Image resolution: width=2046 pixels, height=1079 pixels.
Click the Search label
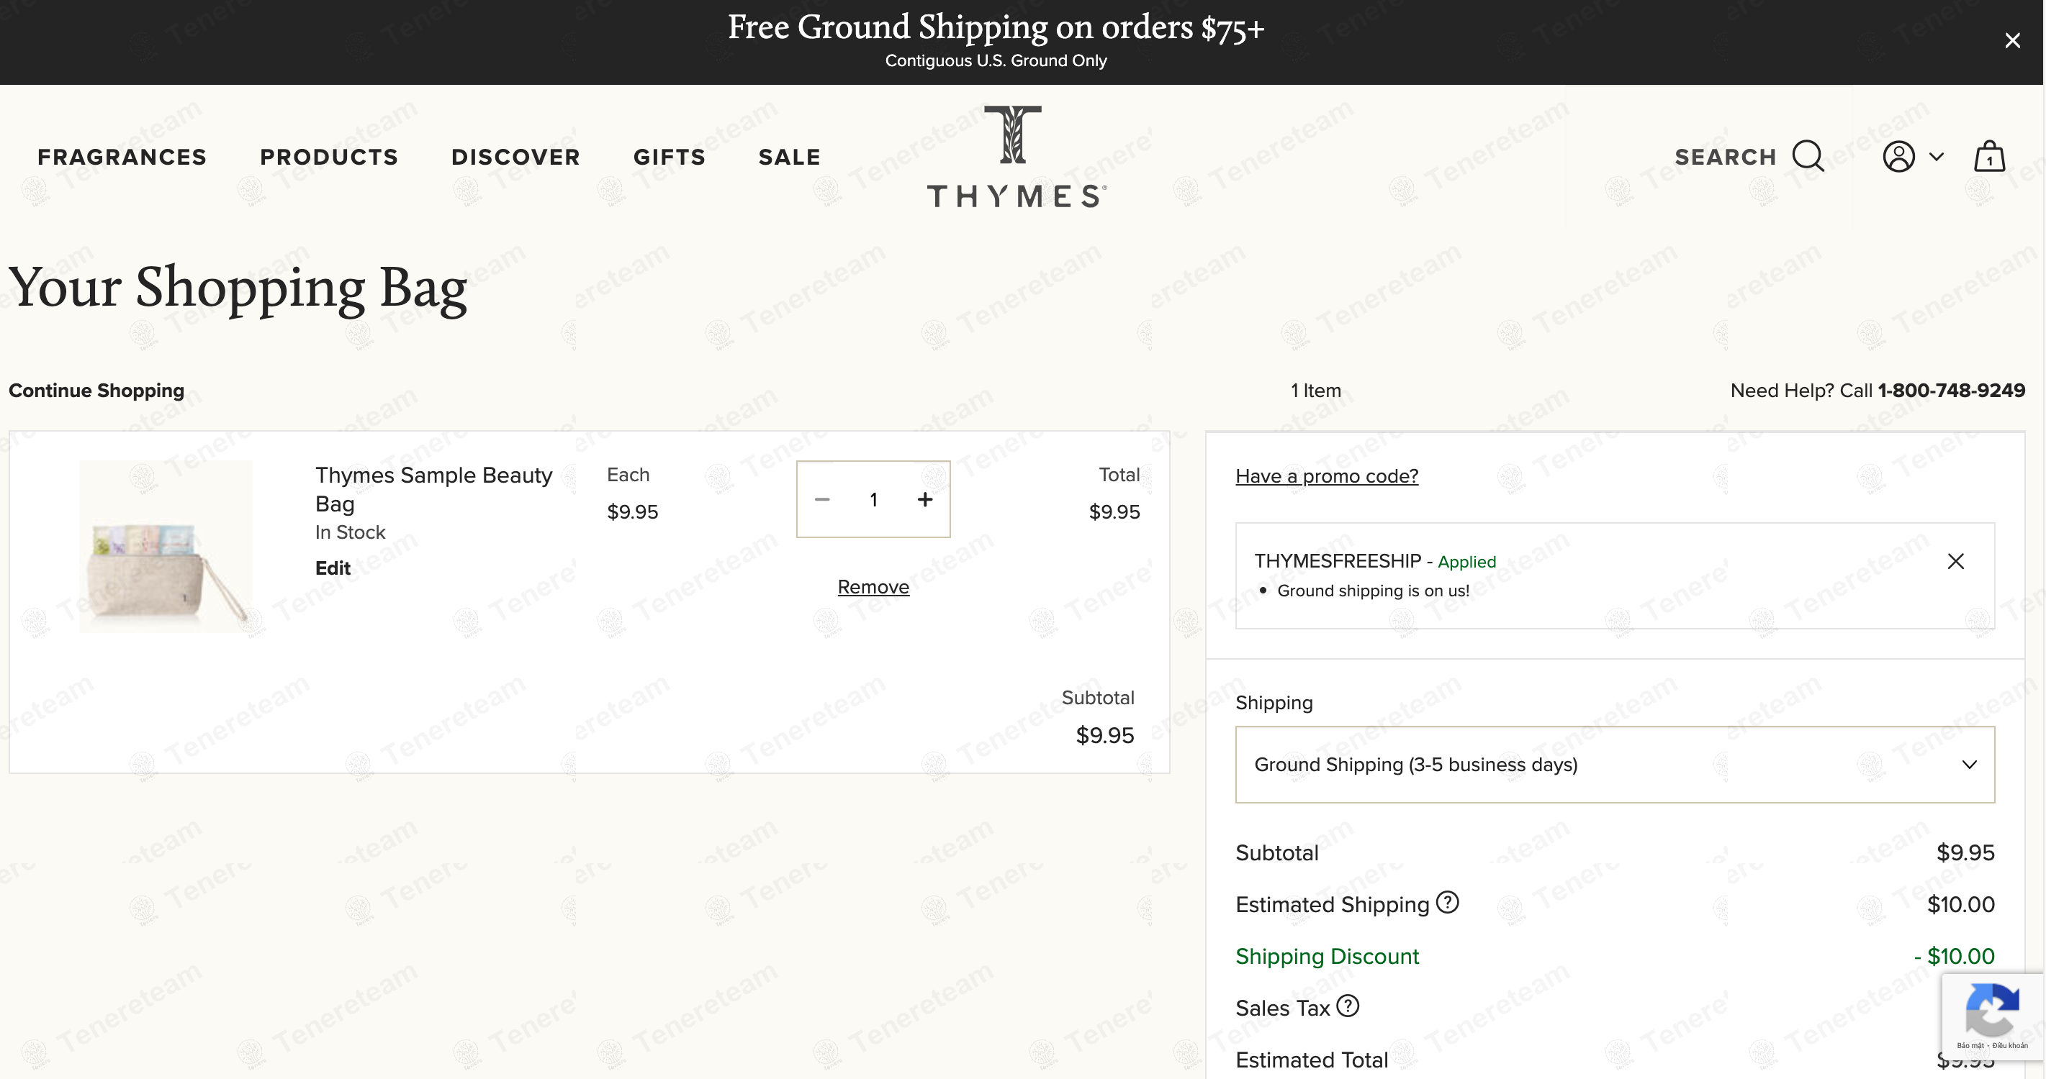click(1725, 157)
